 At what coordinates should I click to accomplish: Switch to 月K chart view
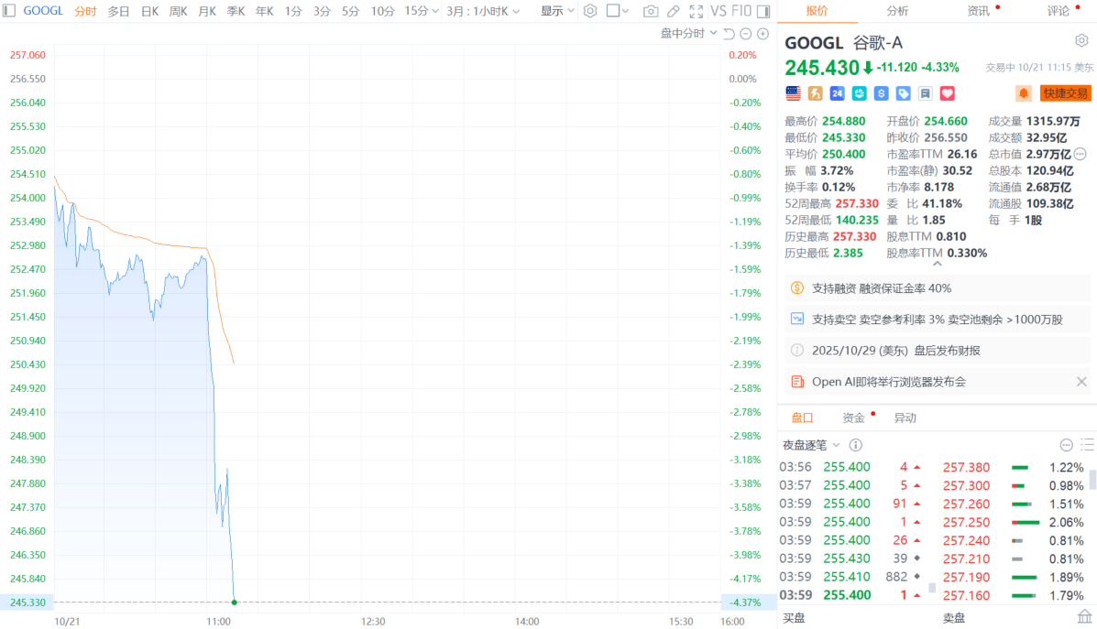point(207,11)
